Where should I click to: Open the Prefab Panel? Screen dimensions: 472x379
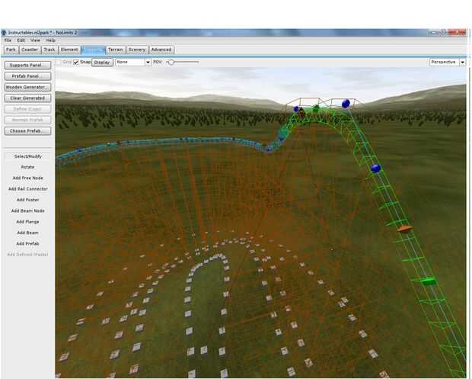coord(27,76)
